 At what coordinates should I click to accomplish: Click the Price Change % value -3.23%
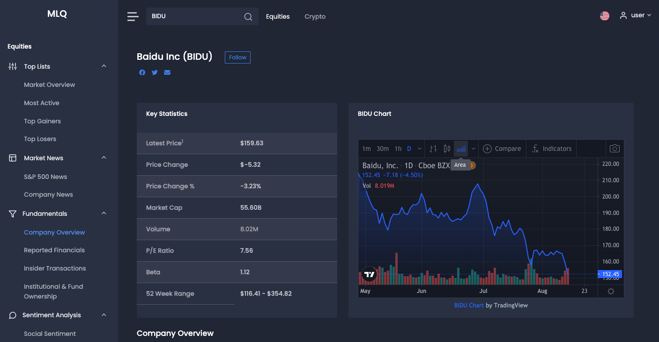point(251,186)
